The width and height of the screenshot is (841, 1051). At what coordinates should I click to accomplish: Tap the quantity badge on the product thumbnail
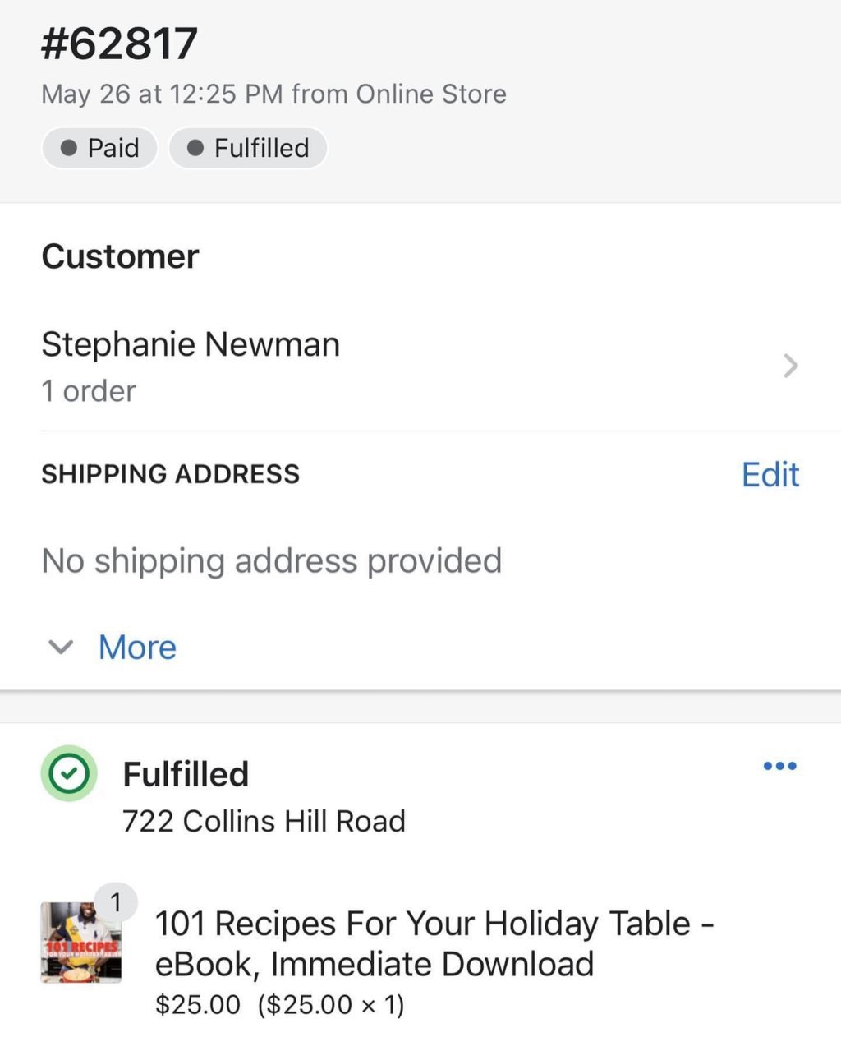click(x=116, y=902)
